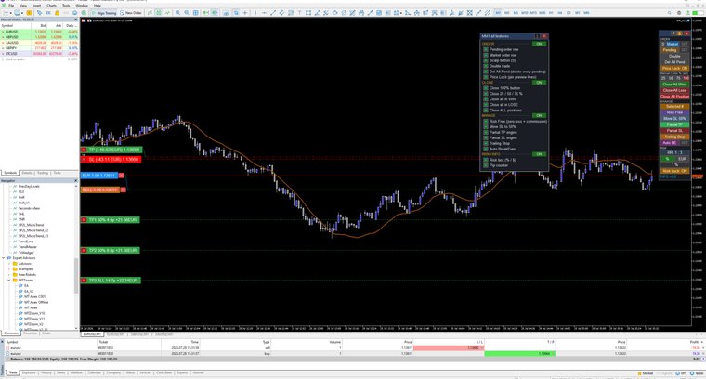Open the New Order dialog

point(131,13)
